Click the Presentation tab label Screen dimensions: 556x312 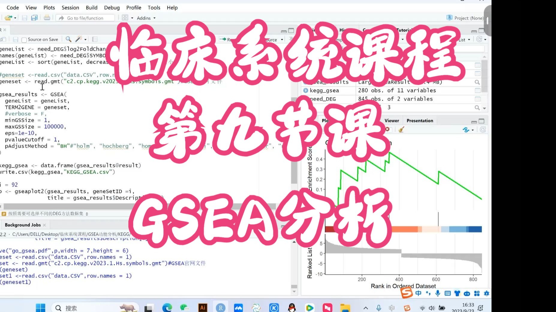pos(420,120)
